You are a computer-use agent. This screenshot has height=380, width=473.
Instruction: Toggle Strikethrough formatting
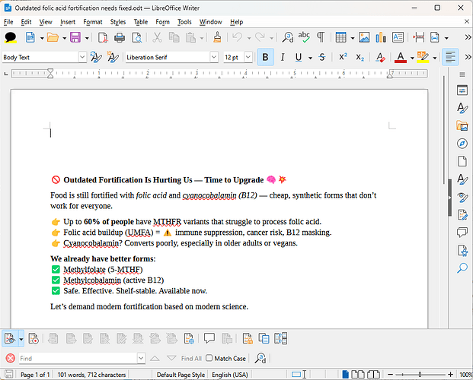322,57
